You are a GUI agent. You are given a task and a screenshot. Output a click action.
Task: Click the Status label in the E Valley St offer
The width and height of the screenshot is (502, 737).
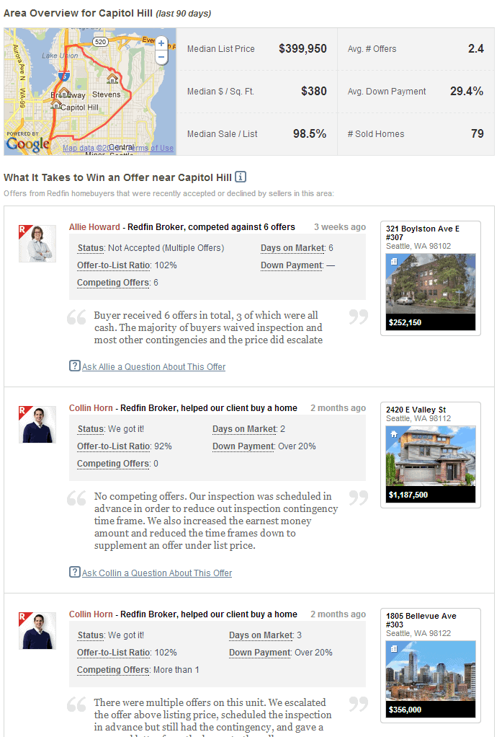(x=91, y=429)
